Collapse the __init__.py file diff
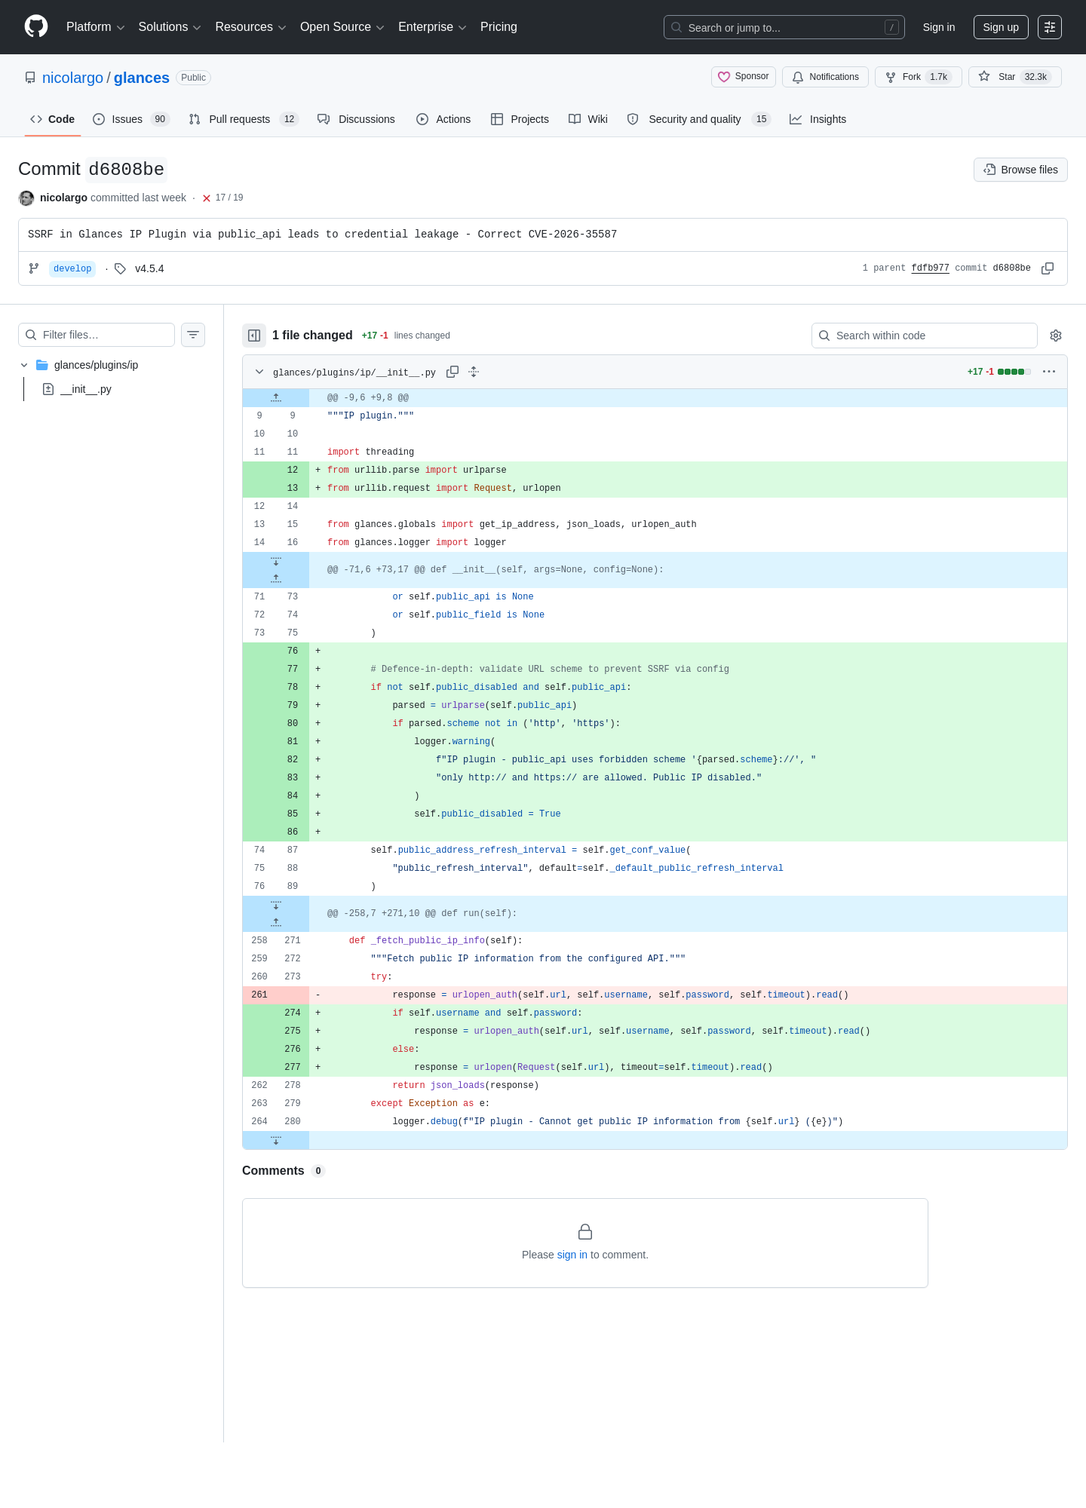Image resolution: width=1086 pixels, height=1508 pixels. tap(259, 372)
